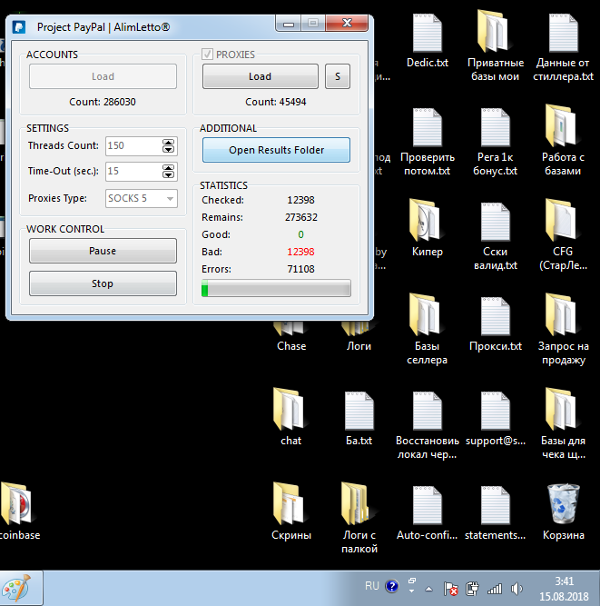
Task: Decrease Time-Out with down arrow
Action: (x=168, y=175)
